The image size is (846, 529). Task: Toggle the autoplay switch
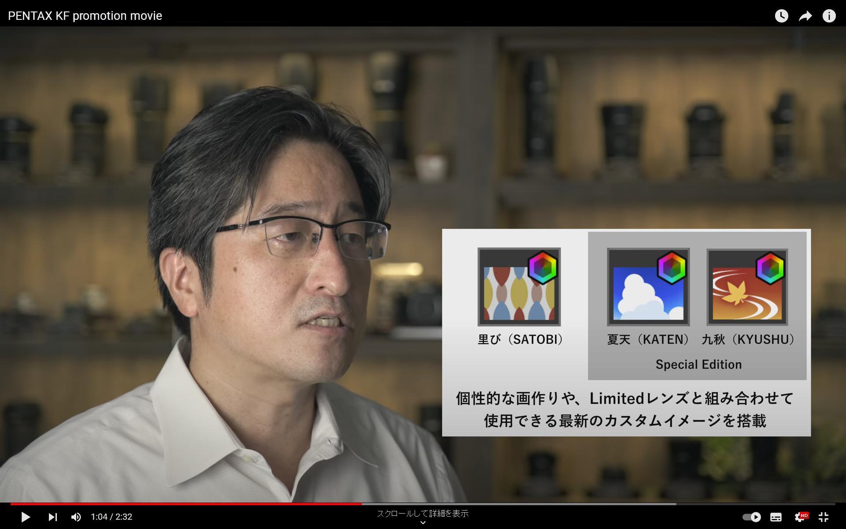click(752, 517)
